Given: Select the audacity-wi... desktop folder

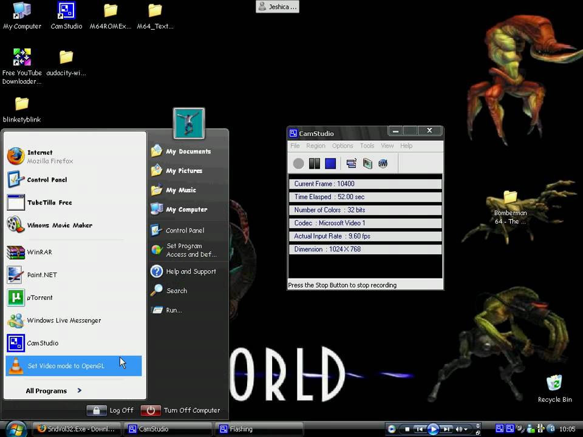Looking at the screenshot, I should click(x=66, y=63).
